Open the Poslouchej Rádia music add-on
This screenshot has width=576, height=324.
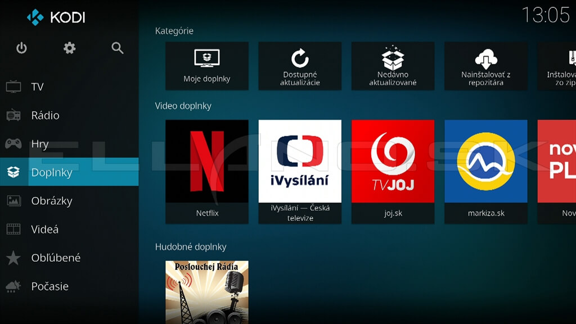tap(207, 292)
